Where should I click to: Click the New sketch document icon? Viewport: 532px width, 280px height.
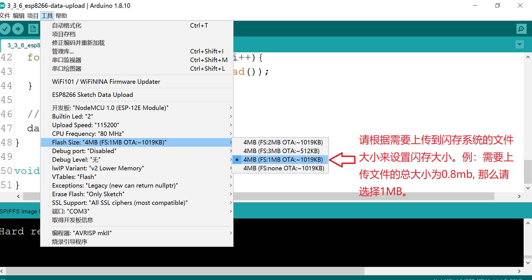click(x=33, y=29)
